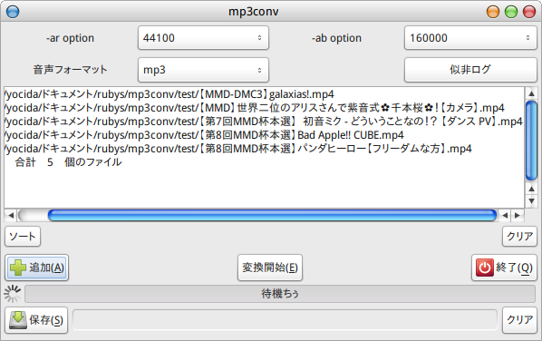Click the blue window menu button in the title bar
The image size is (542, 341).
13,12
